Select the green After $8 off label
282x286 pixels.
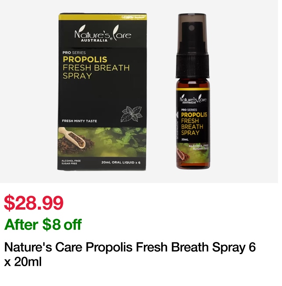(43, 224)
